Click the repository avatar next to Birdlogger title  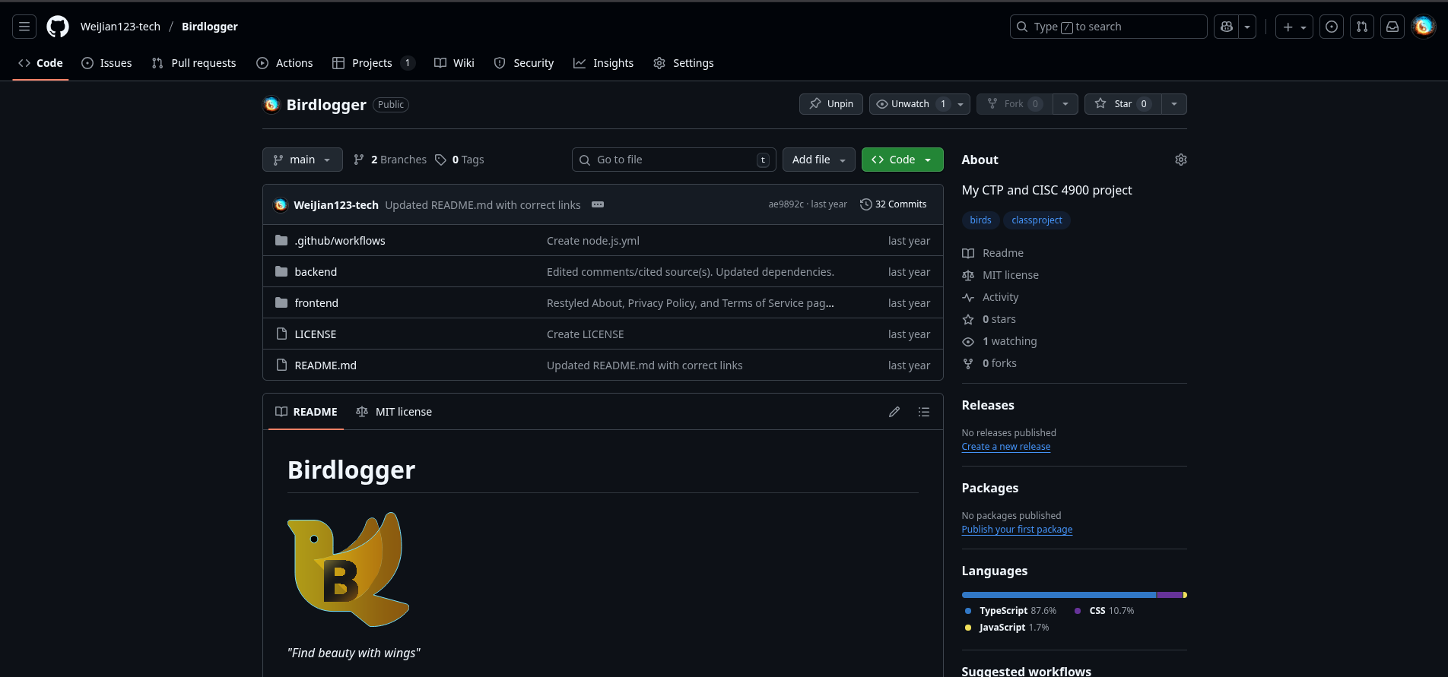click(271, 105)
